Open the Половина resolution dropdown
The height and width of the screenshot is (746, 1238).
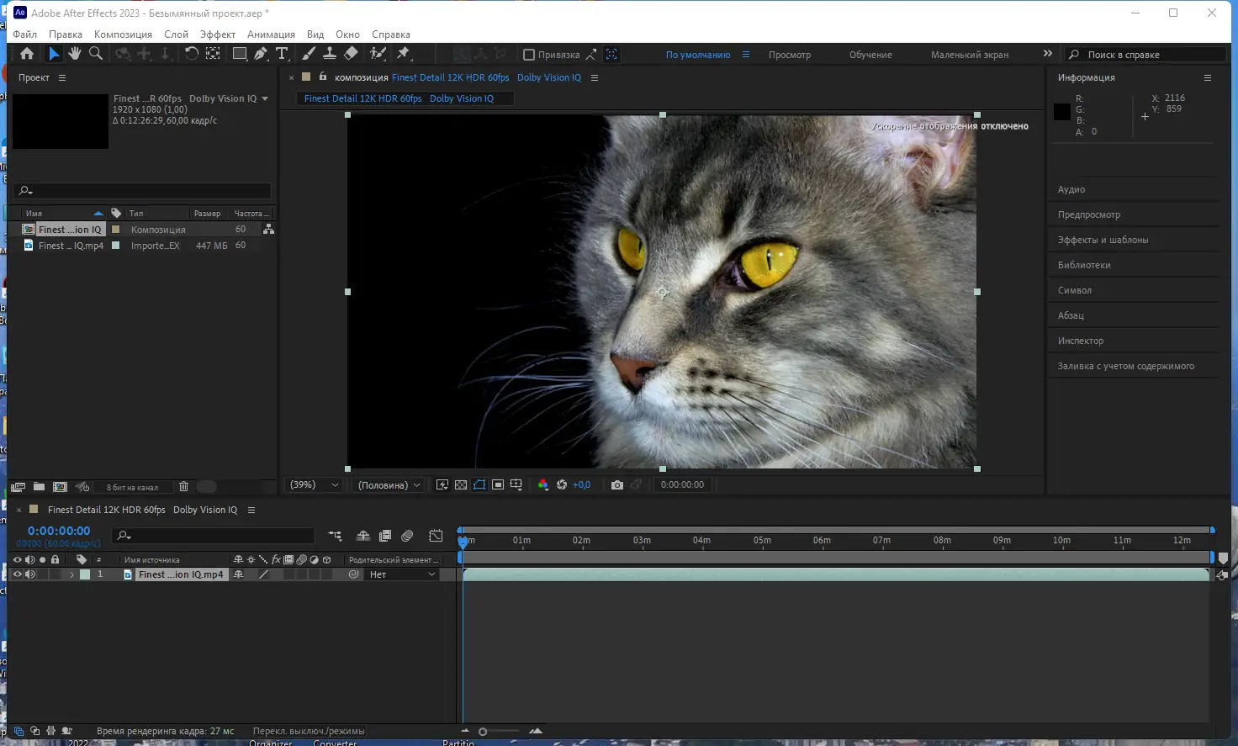[x=389, y=485]
